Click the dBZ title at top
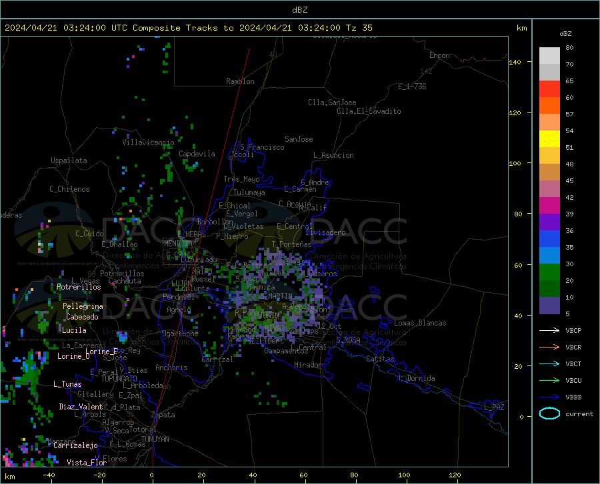600x484 pixels. click(x=299, y=10)
